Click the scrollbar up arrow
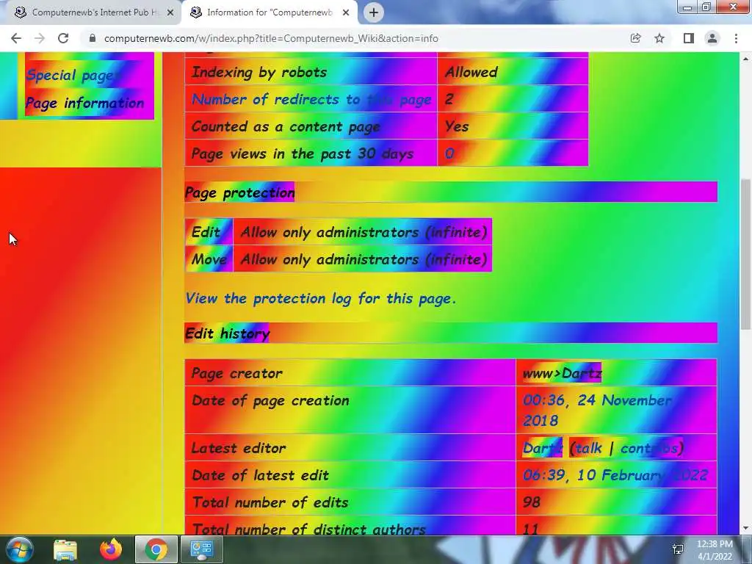 pos(745,59)
